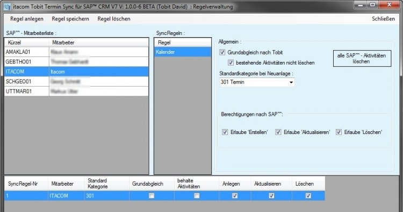Toggle bestehende Aktivitäten nicht löschen checkbox
The height and width of the screenshot is (212, 403).
[x=231, y=62]
